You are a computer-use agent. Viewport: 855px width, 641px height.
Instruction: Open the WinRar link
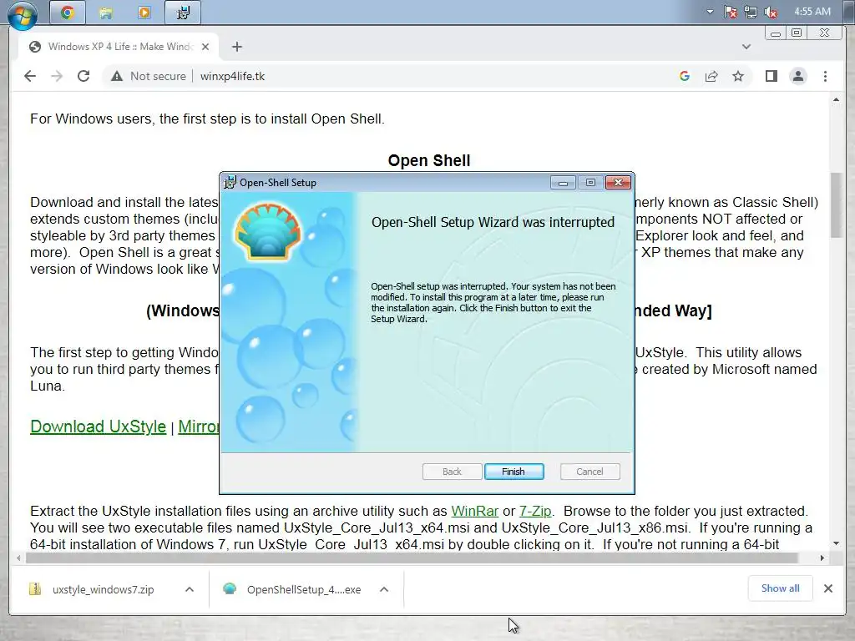tap(475, 512)
